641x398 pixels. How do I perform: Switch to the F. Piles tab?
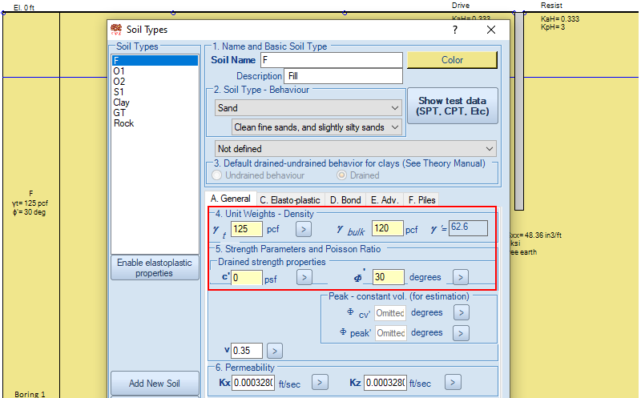click(422, 200)
